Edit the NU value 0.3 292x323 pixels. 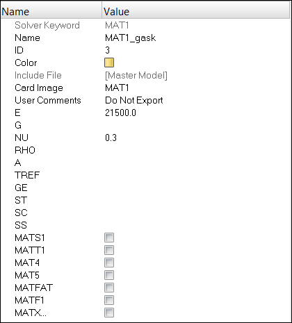[111, 138]
